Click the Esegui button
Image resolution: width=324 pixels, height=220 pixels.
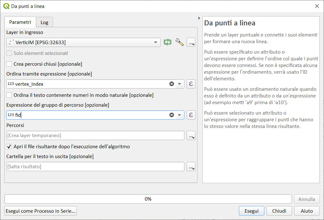[x=251, y=211]
